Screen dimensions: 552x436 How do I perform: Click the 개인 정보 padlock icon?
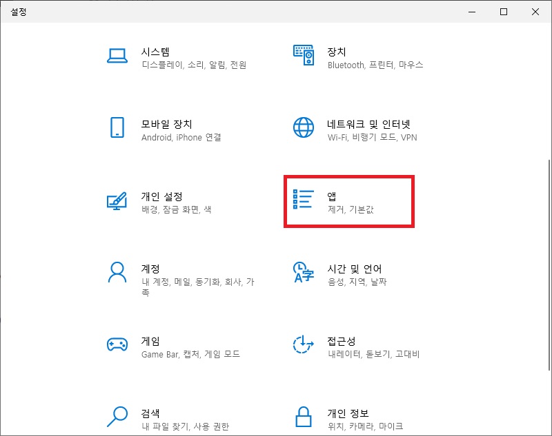pyautogui.click(x=304, y=417)
